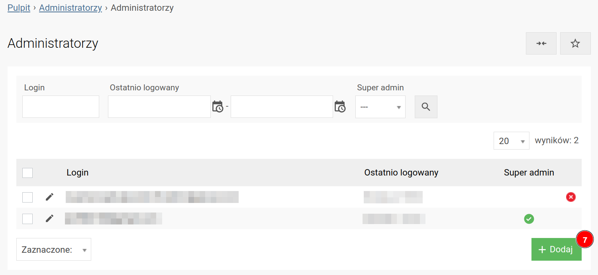This screenshot has height=275, width=598.
Task: Open the results-per-page dropdown showing 20
Action: (x=511, y=141)
